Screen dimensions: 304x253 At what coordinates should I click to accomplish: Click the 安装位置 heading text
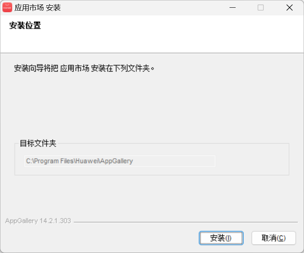pyautogui.click(x=25, y=26)
